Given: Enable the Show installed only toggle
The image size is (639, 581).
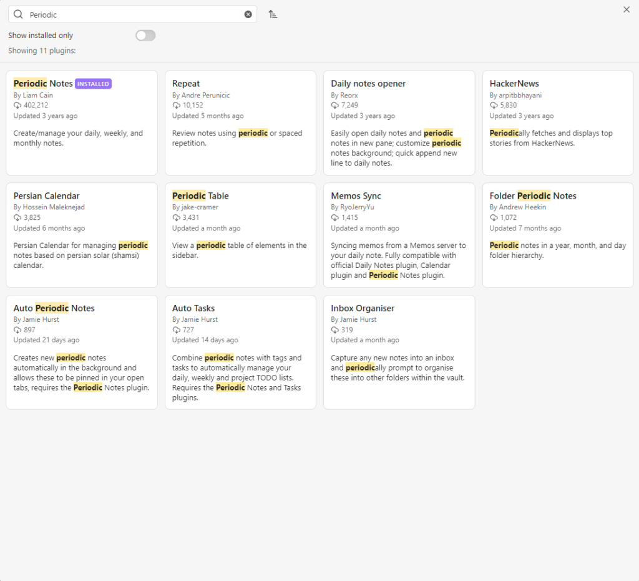Looking at the screenshot, I should point(145,36).
